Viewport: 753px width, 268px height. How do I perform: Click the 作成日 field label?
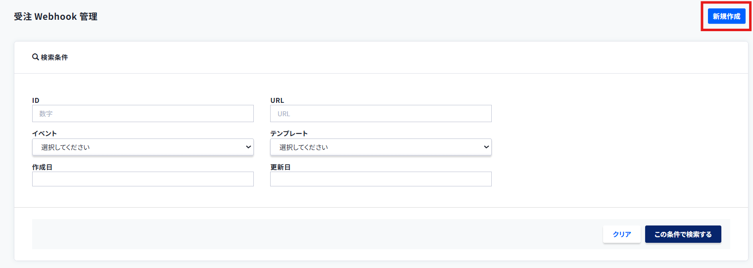coord(42,167)
